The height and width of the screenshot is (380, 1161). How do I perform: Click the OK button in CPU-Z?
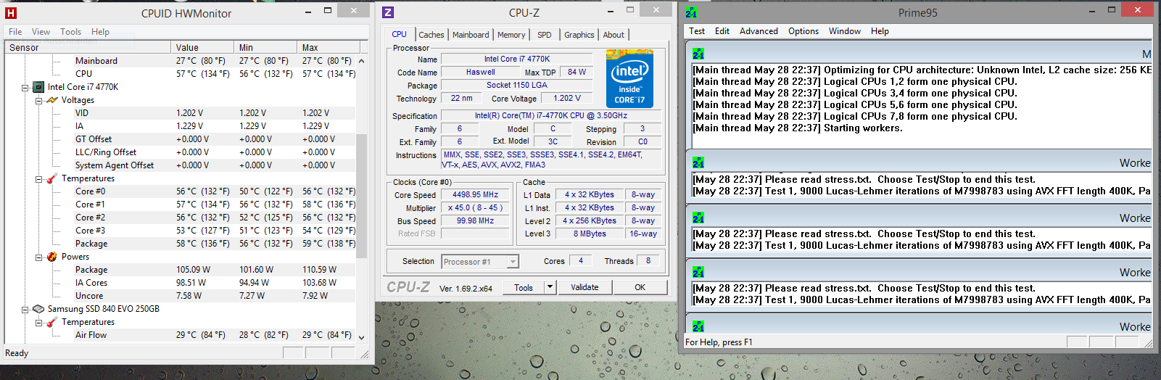click(640, 287)
